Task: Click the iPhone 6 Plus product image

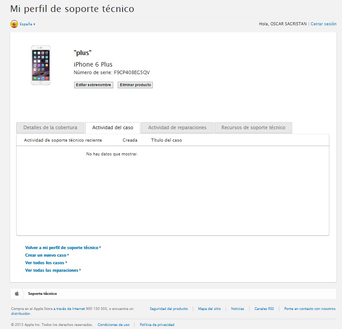Action: [41, 65]
